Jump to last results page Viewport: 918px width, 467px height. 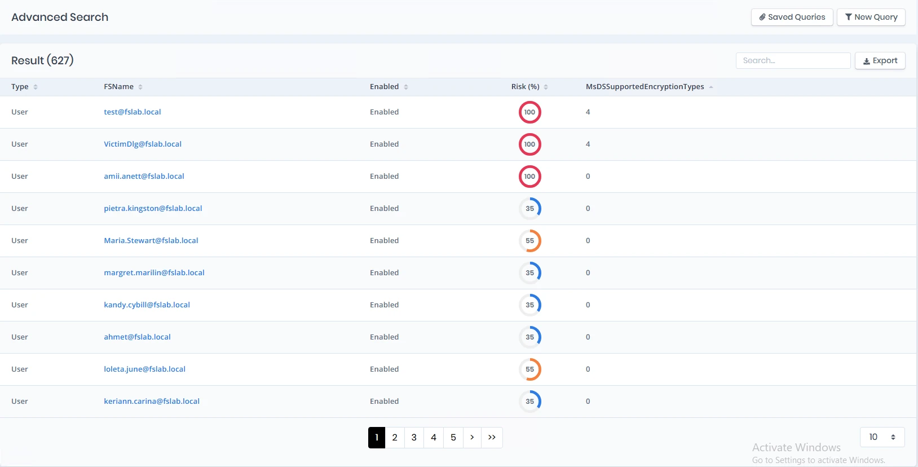492,438
